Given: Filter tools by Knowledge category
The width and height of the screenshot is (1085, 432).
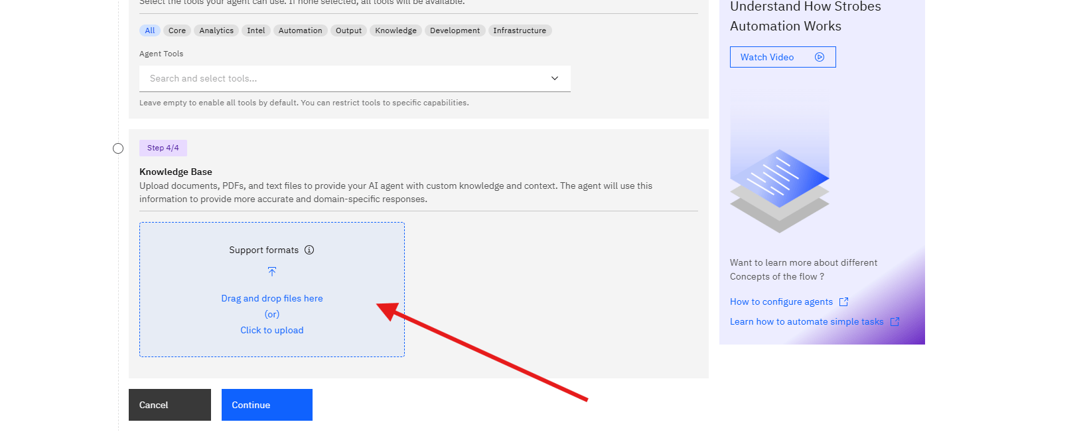Looking at the screenshot, I should click(x=396, y=30).
